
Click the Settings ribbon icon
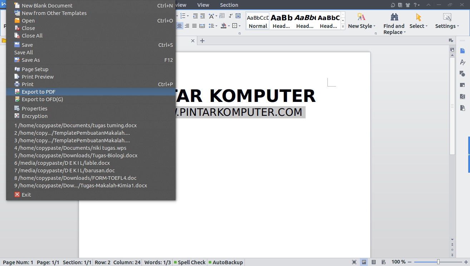[x=447, y=17]
